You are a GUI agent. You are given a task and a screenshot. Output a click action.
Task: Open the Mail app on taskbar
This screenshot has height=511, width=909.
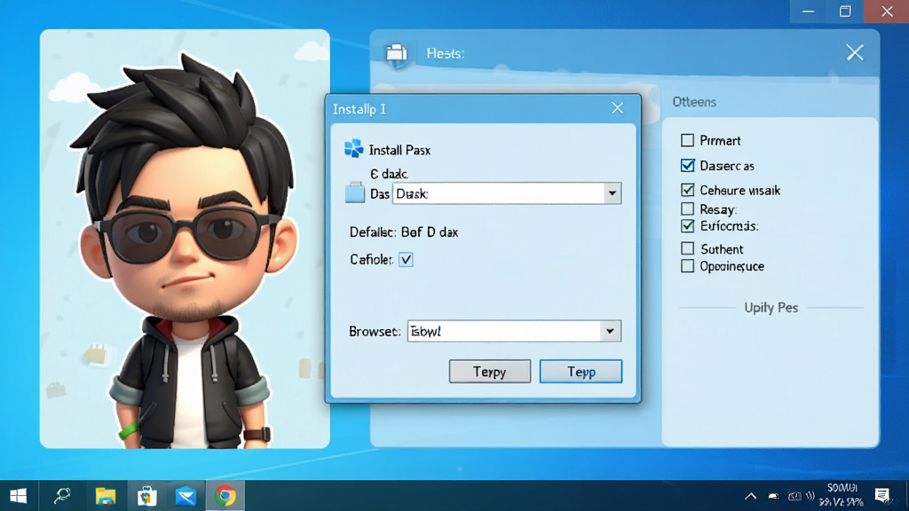[x=186, y=497]
